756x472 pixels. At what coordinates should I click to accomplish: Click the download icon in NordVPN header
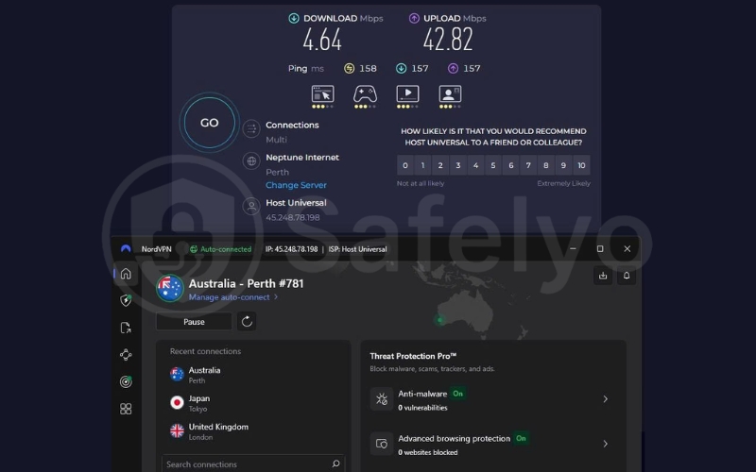pos(603,276)
